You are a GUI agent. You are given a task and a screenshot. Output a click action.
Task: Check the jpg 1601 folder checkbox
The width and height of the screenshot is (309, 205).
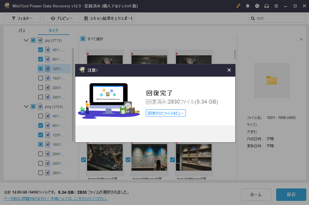coord(40,78)
